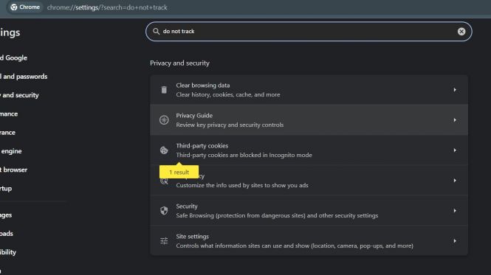
Task: Select 'and passwords' sidebar item
Action: coord(24,77)
